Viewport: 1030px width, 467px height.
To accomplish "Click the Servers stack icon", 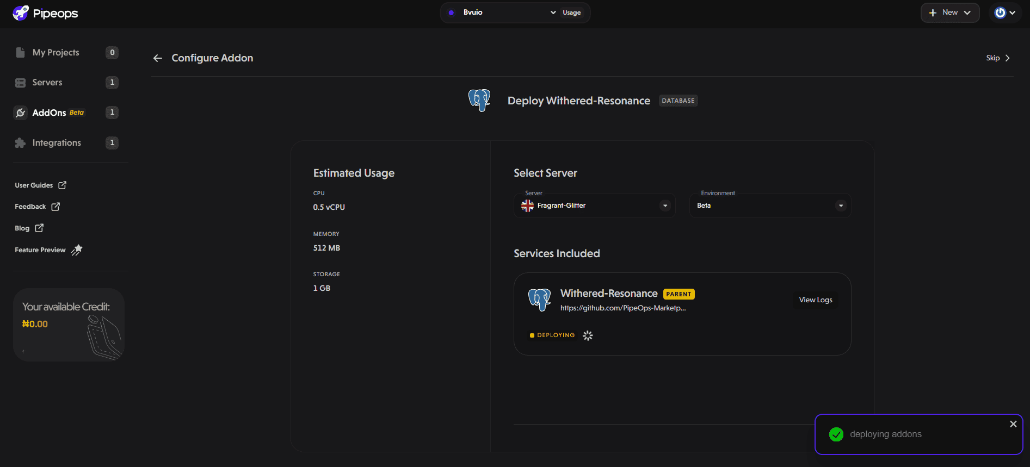I will point(20,83).
